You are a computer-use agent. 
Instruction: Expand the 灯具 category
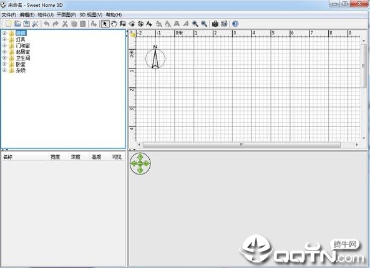click(x=4, y=39)
